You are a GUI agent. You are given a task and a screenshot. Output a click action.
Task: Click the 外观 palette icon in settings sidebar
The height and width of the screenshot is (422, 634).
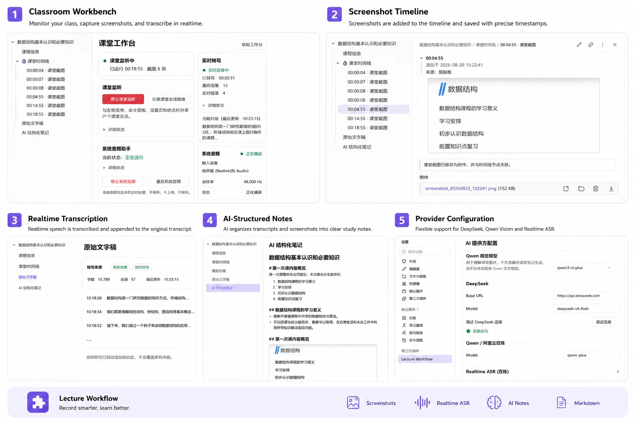[404, 261]
